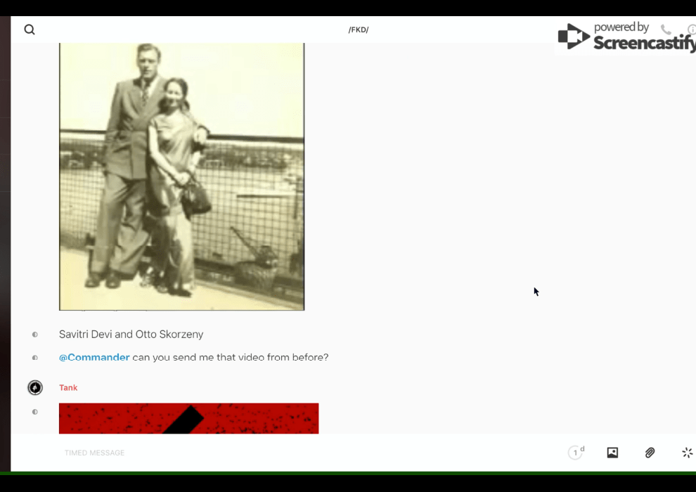Start a voice call with phone icon
Image resolution: width=696 pixels, height=492 pixels.
coord(666,30)
